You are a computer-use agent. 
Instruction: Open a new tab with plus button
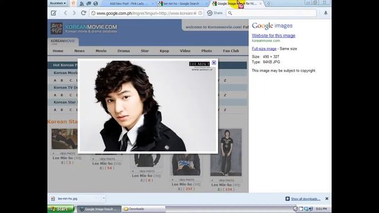click(x=268, y=4)
